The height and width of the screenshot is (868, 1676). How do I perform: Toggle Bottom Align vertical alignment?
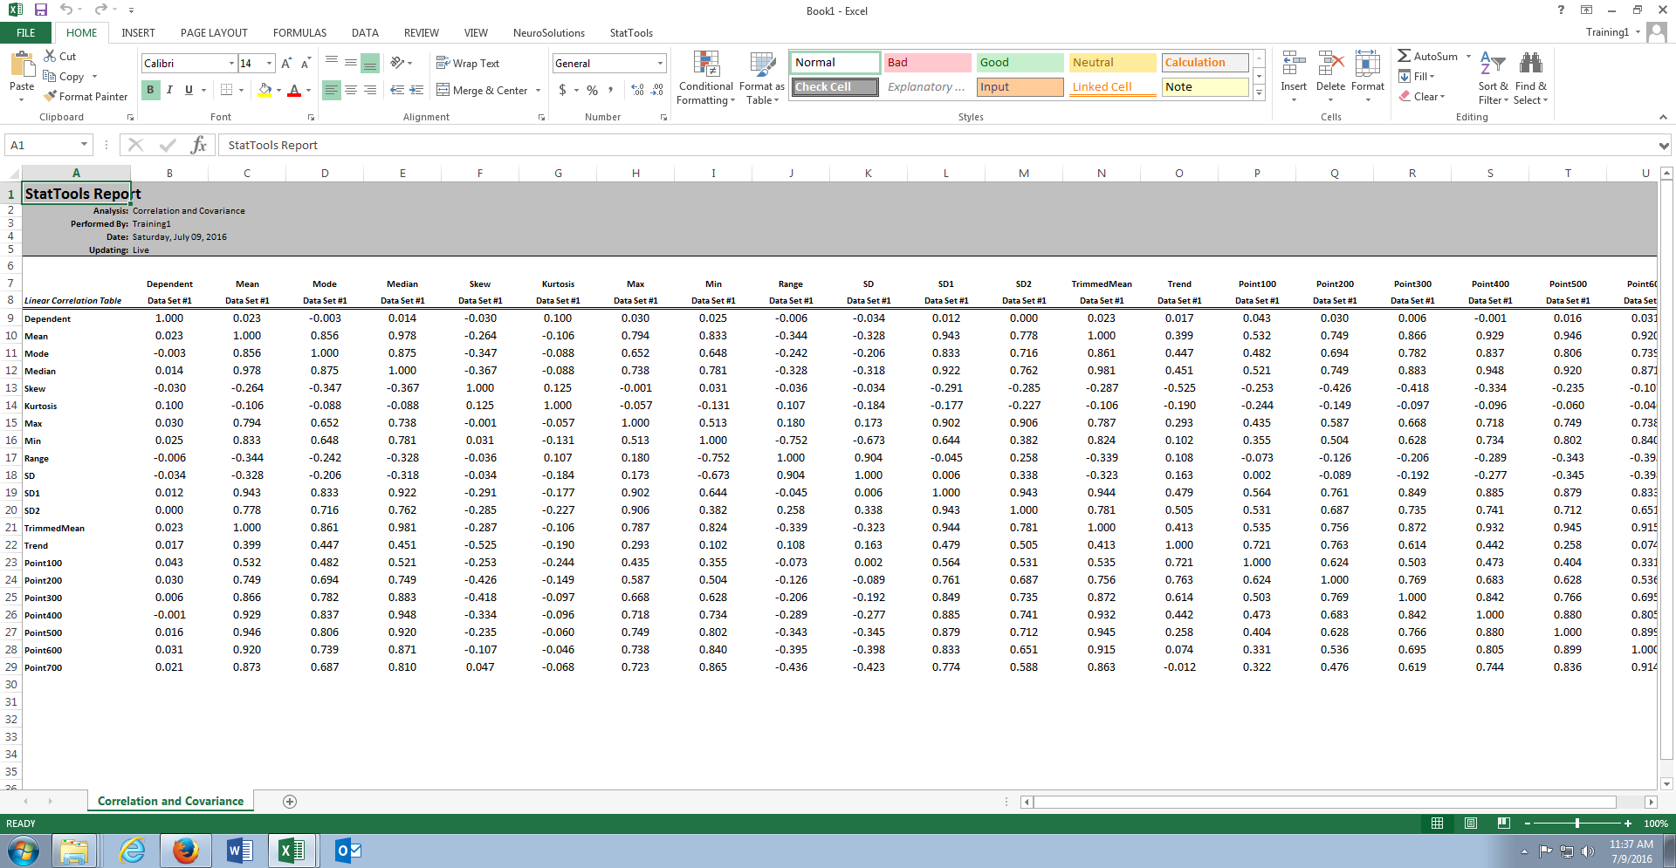[x=369, y=63]
